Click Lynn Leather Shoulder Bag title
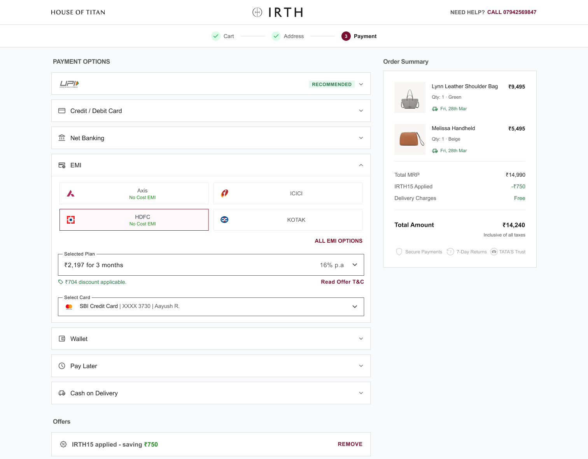The height and width of the screenshot is (459, 588). pos(465,86)
